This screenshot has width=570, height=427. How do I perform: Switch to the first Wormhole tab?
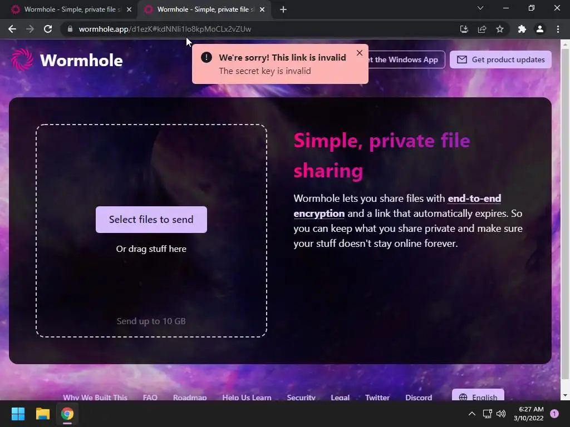point(69,9)
